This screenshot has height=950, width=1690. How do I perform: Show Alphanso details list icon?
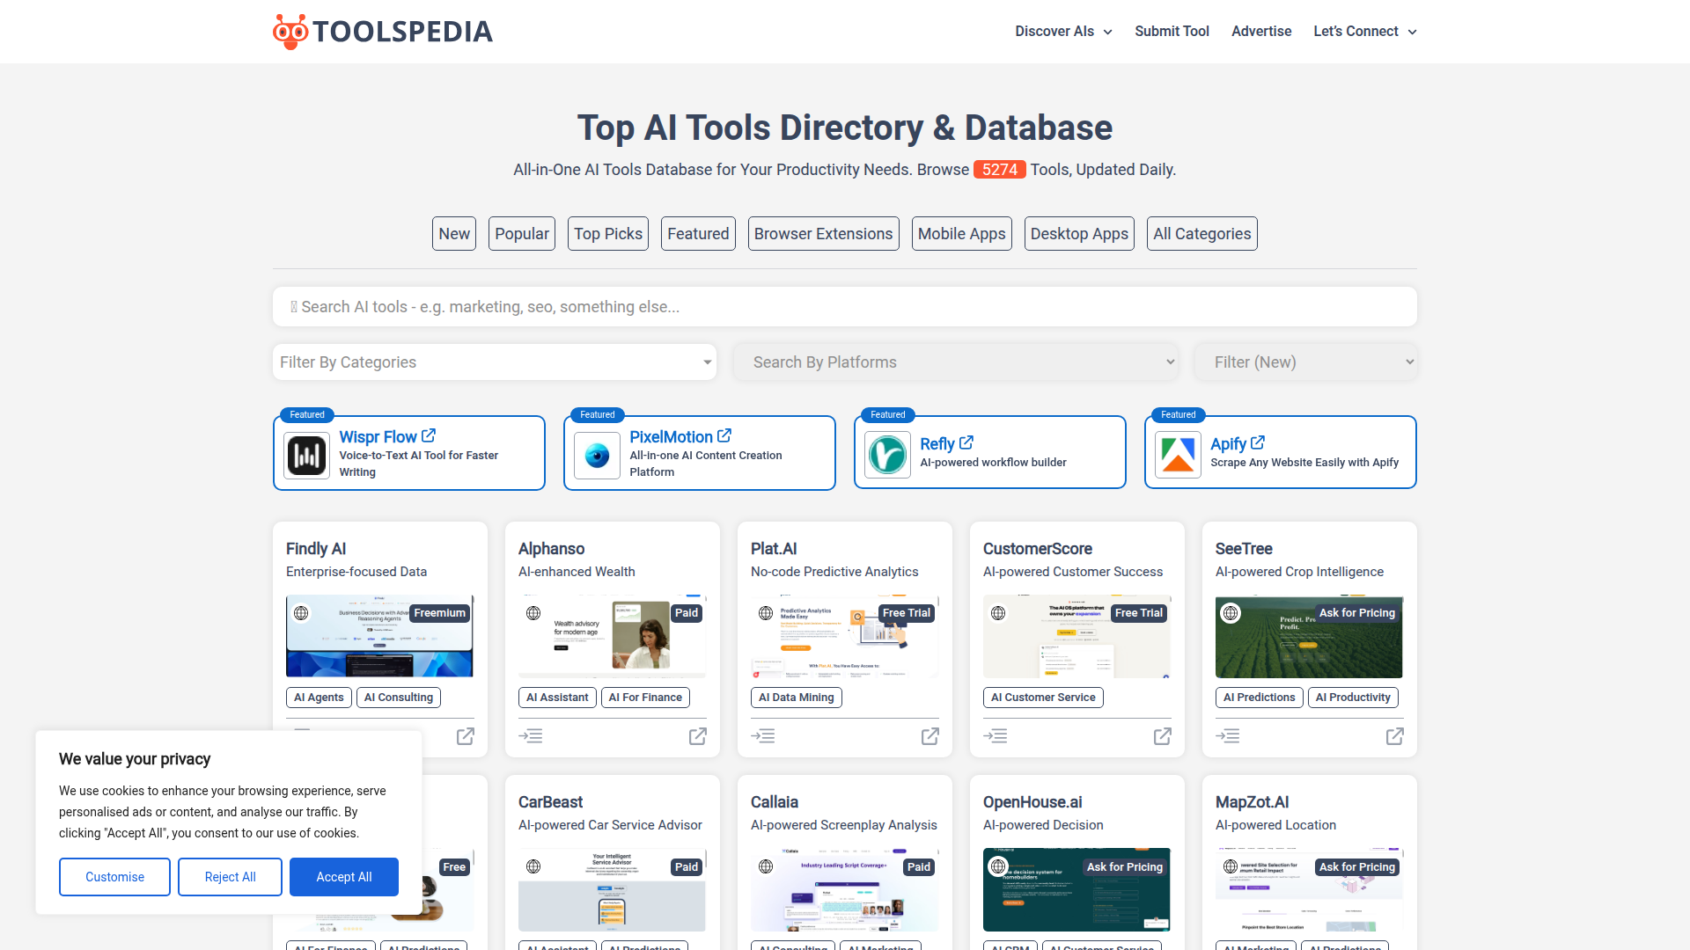click(x=531, y=736)
